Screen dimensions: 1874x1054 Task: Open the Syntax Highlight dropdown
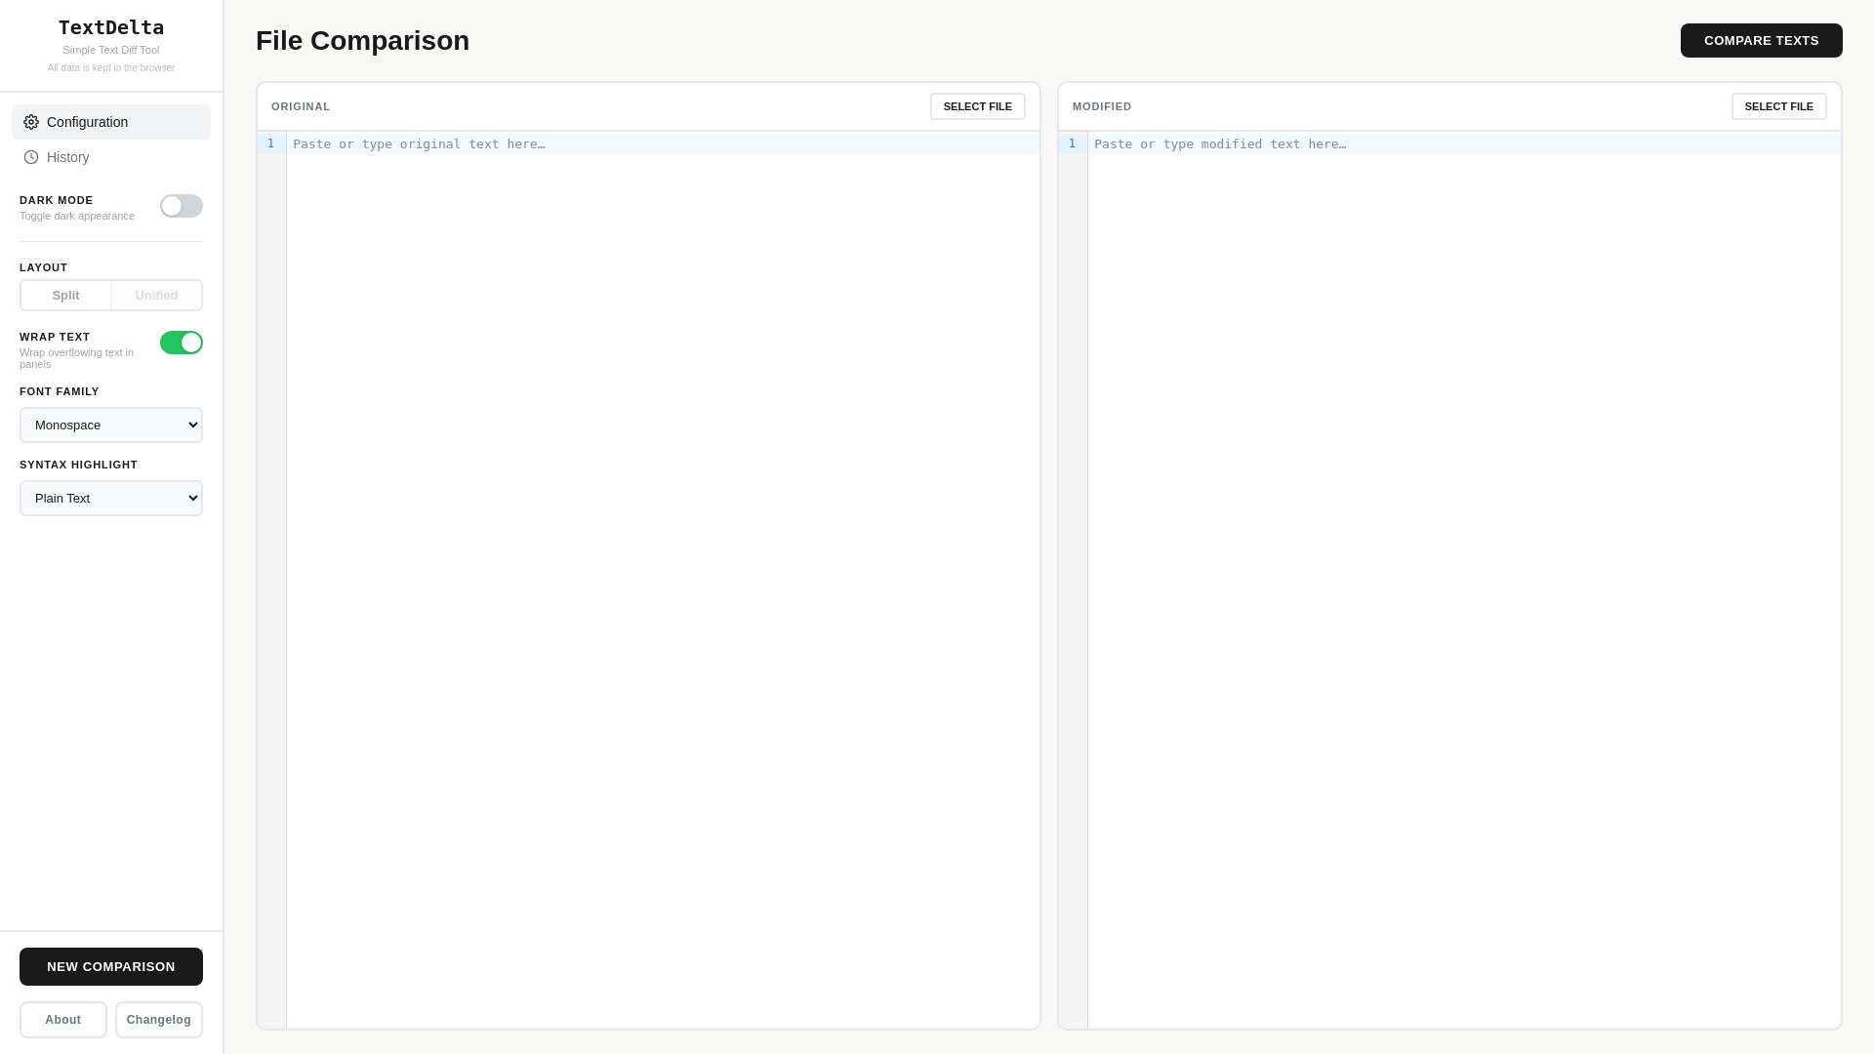coord(111,499)
